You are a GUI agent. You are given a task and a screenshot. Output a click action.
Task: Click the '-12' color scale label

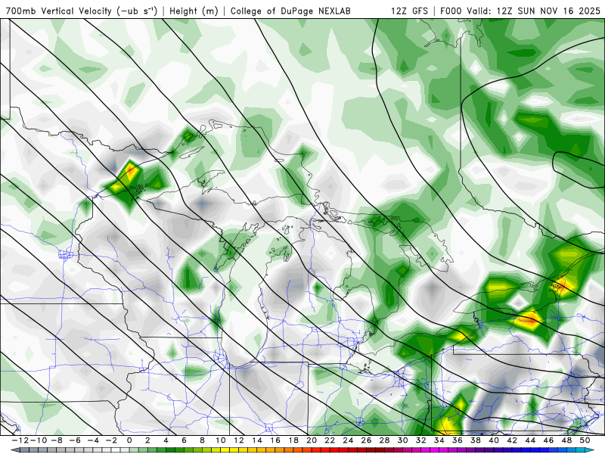[x=20, y=440]
